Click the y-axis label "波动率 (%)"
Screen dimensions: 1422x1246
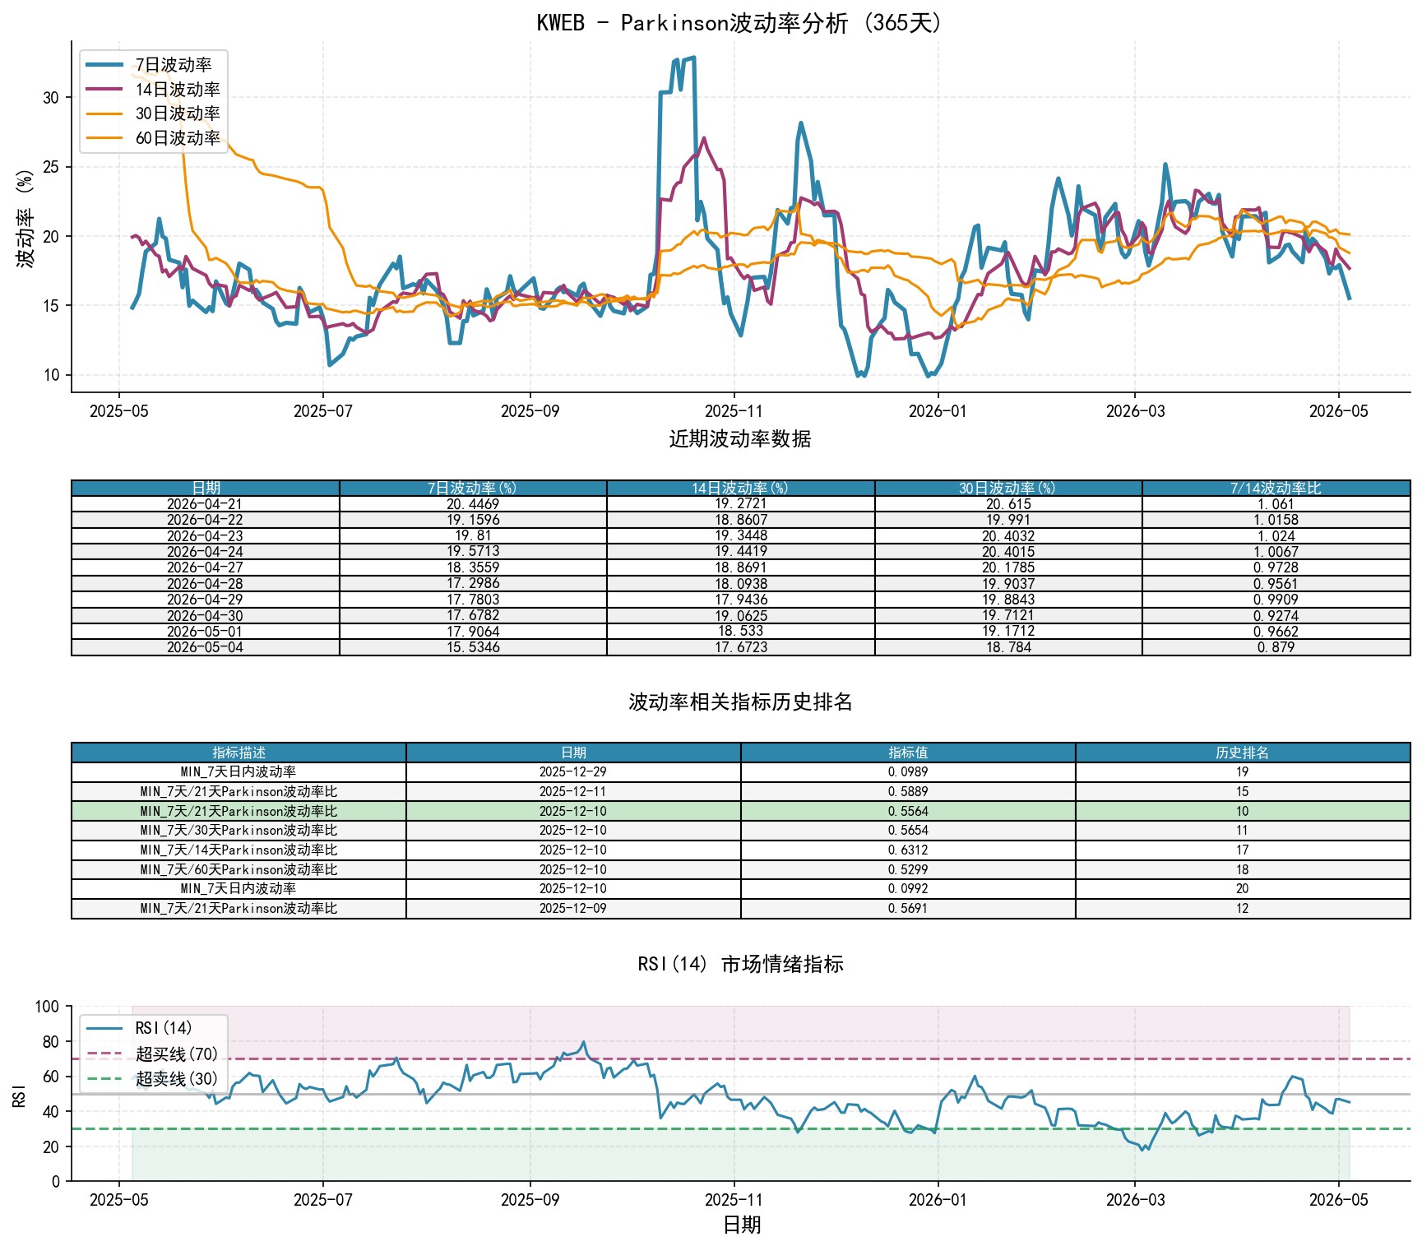(x=25, y=217)
